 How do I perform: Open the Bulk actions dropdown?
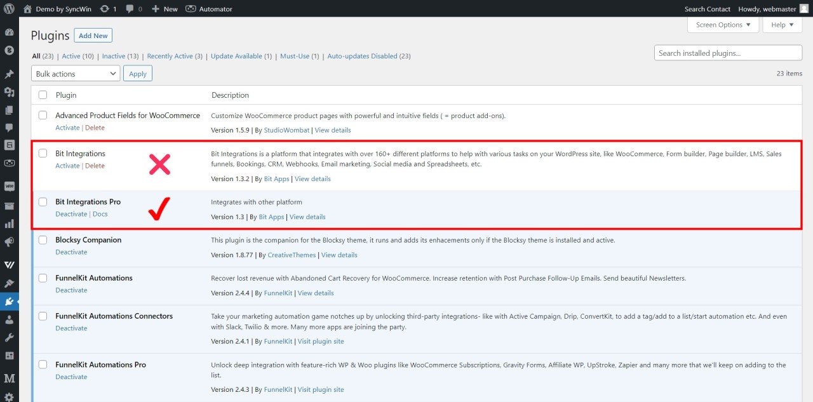coord(75,73)
